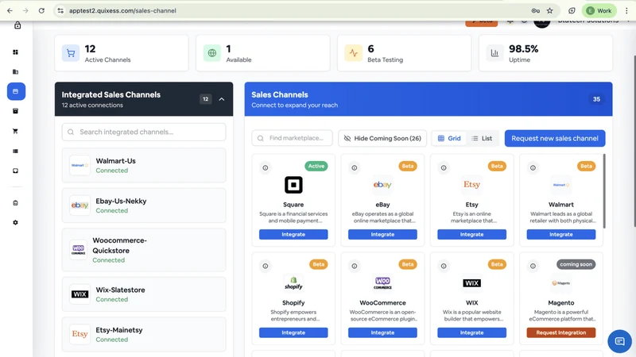Open the browser extensions icon
Screen dimensions: 636x357
(572, 11)
